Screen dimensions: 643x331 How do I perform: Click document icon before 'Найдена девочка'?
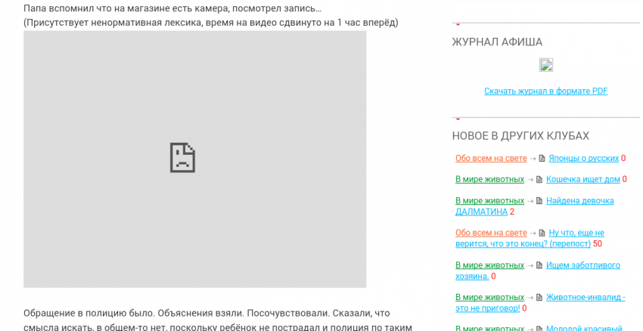tap(539, 201)
